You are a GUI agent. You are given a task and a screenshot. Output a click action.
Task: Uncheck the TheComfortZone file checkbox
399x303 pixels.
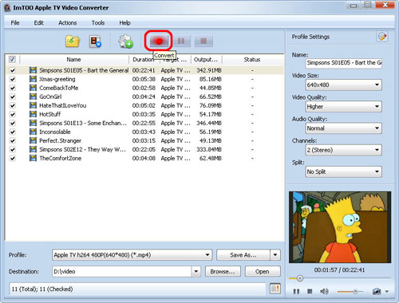point(13,158)
